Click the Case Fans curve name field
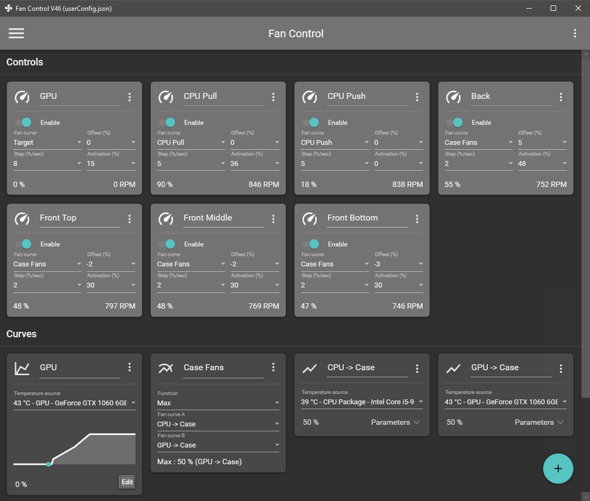The height and width of the screenshot is (501, 590). tap(224, 368)
